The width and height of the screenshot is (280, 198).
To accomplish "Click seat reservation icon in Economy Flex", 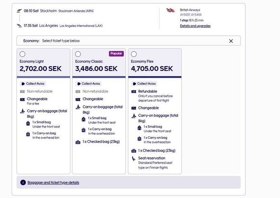I will [x=134, y=158].
